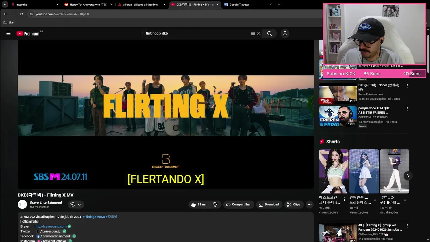Viewport: 430px width, 242px height.
Task: Open options for the 【推しの子】 Short
Action: pos(405,199)
